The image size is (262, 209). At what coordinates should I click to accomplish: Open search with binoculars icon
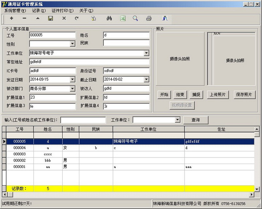pos(109,19)
